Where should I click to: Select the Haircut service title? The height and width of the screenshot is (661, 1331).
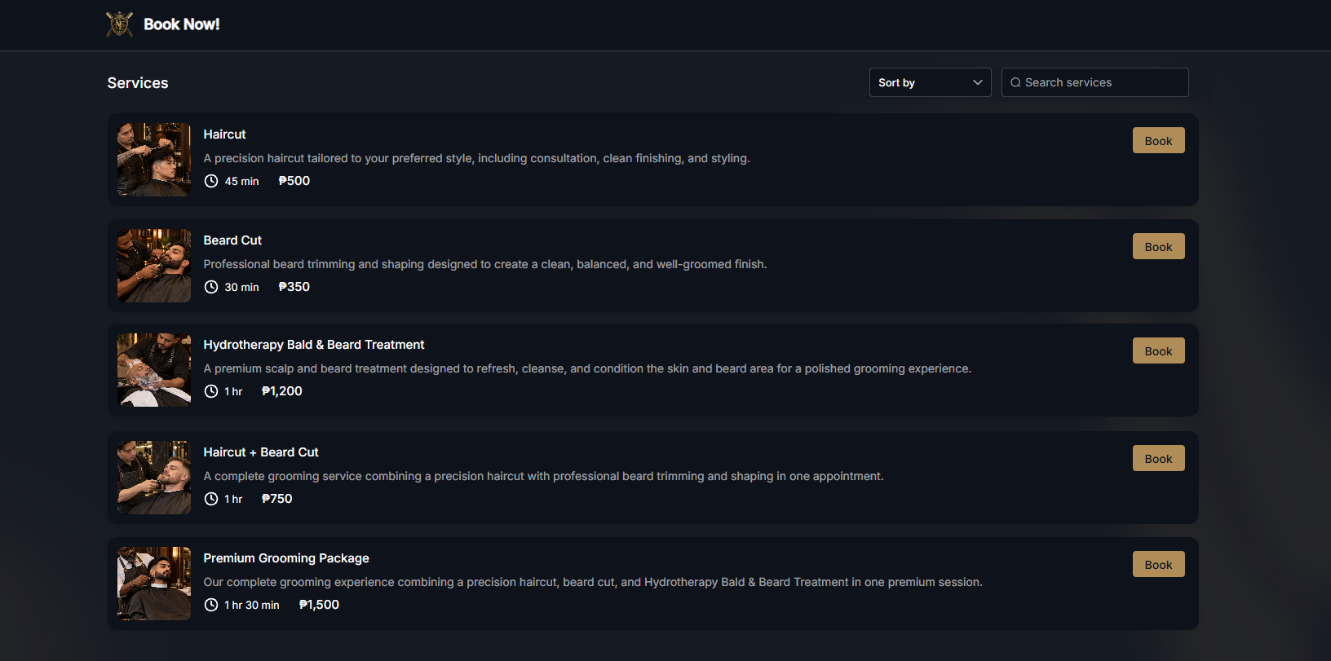click(x=224, y=134)
